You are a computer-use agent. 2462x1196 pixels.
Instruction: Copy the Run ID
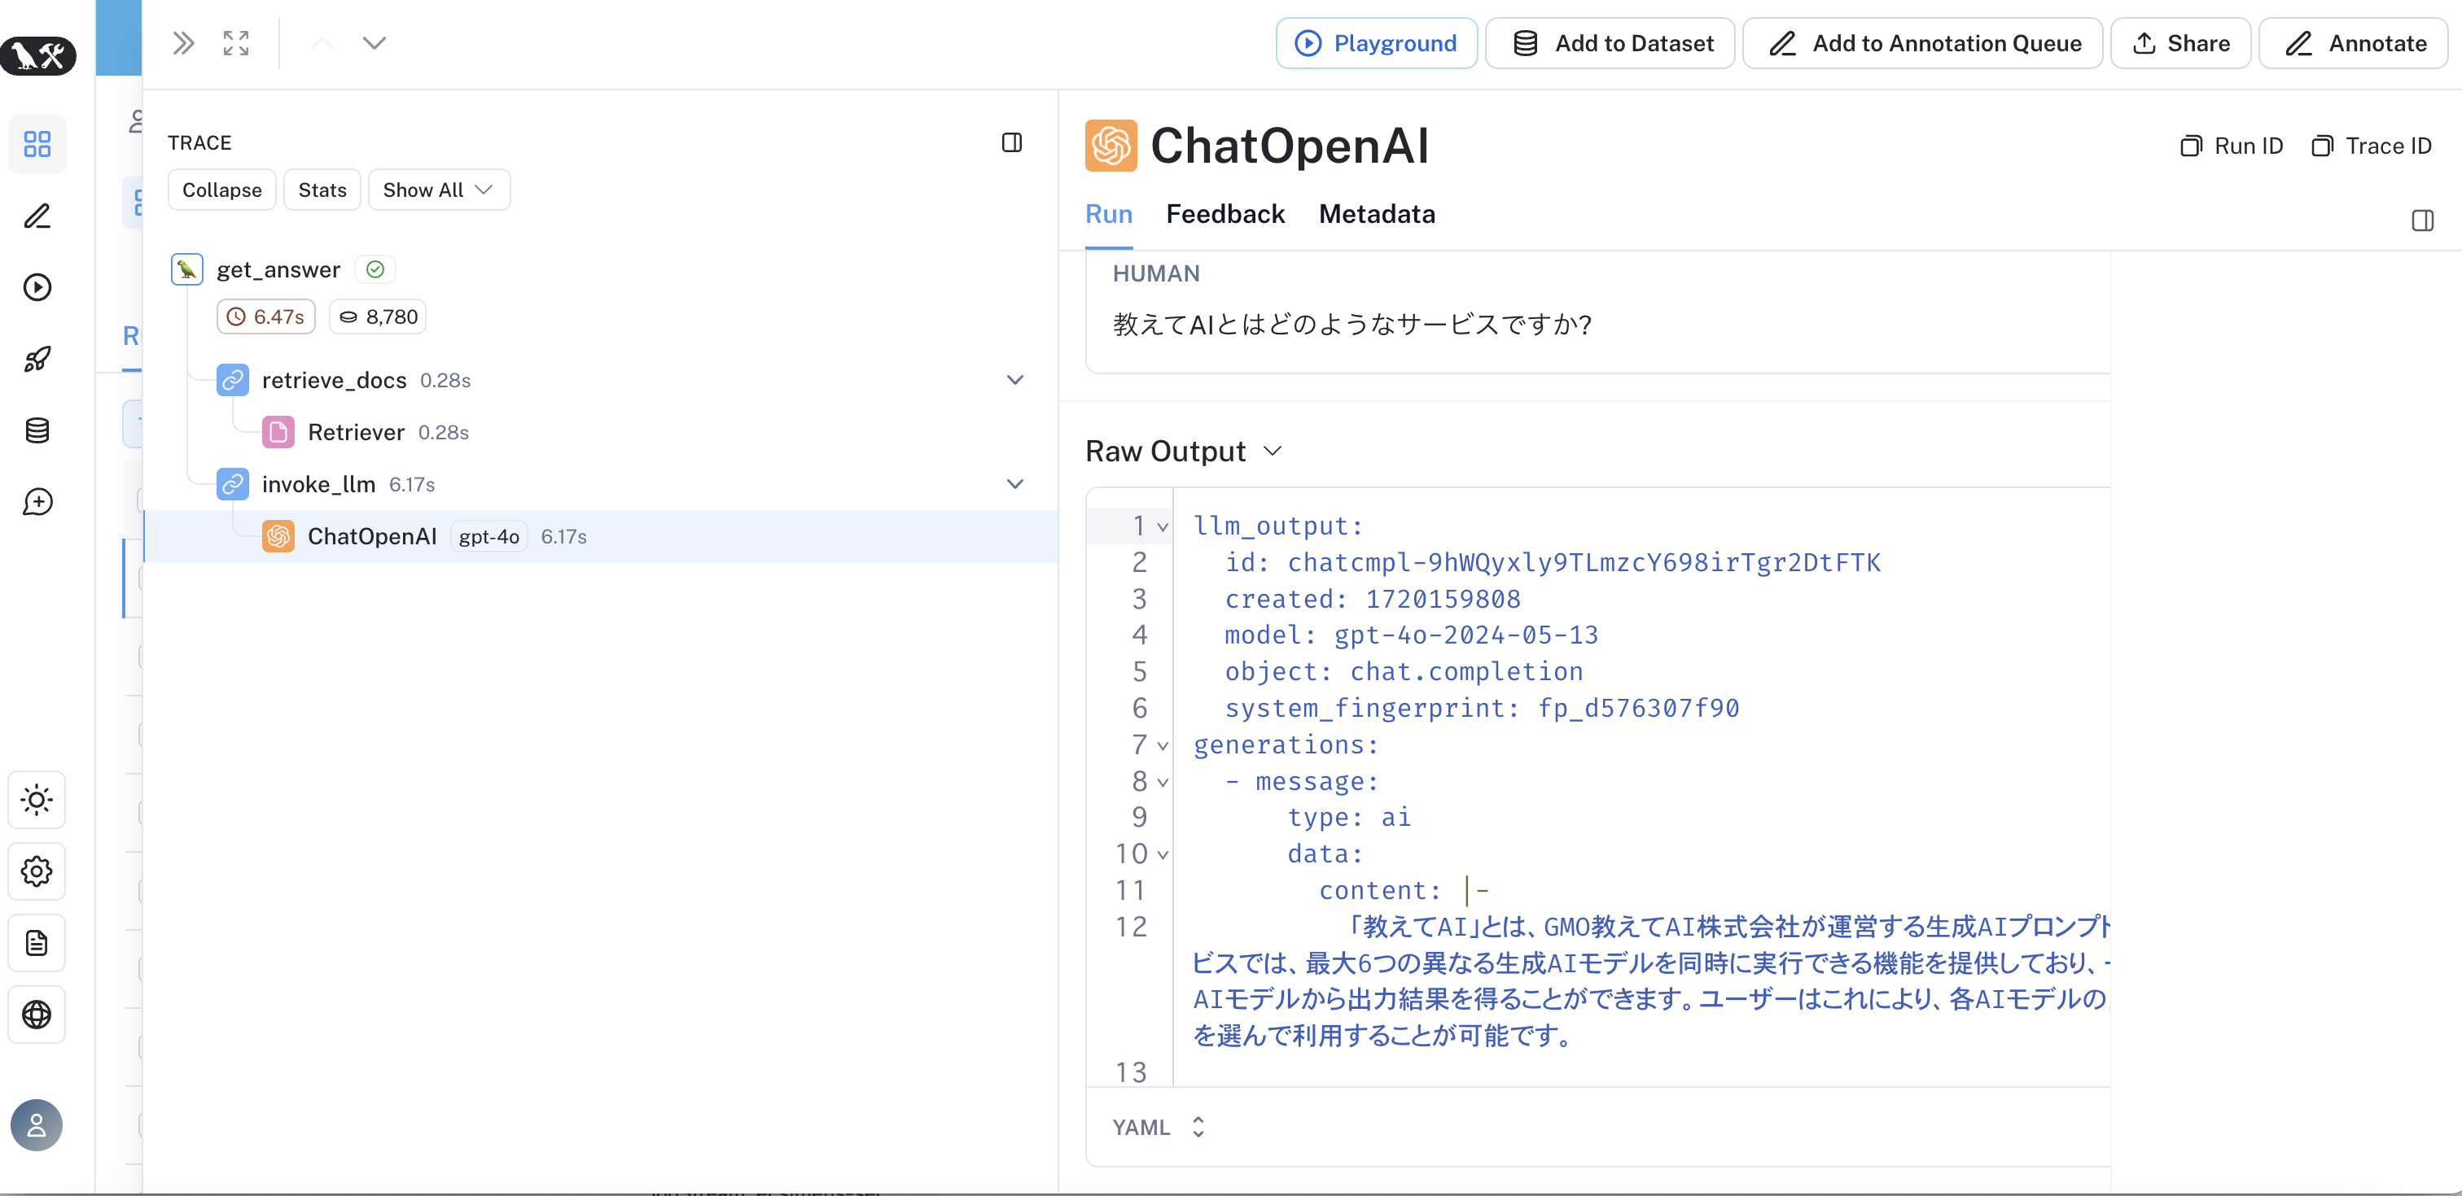[2232, 146]
